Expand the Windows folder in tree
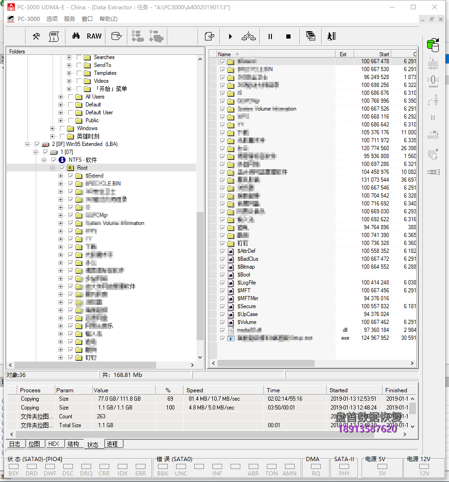 (x=53, y=128)
